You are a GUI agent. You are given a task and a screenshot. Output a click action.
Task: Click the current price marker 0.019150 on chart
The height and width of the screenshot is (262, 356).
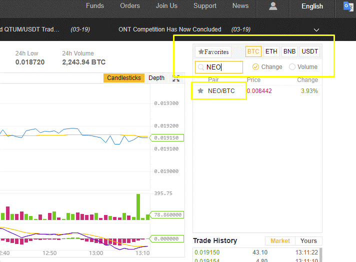(166, 138)
